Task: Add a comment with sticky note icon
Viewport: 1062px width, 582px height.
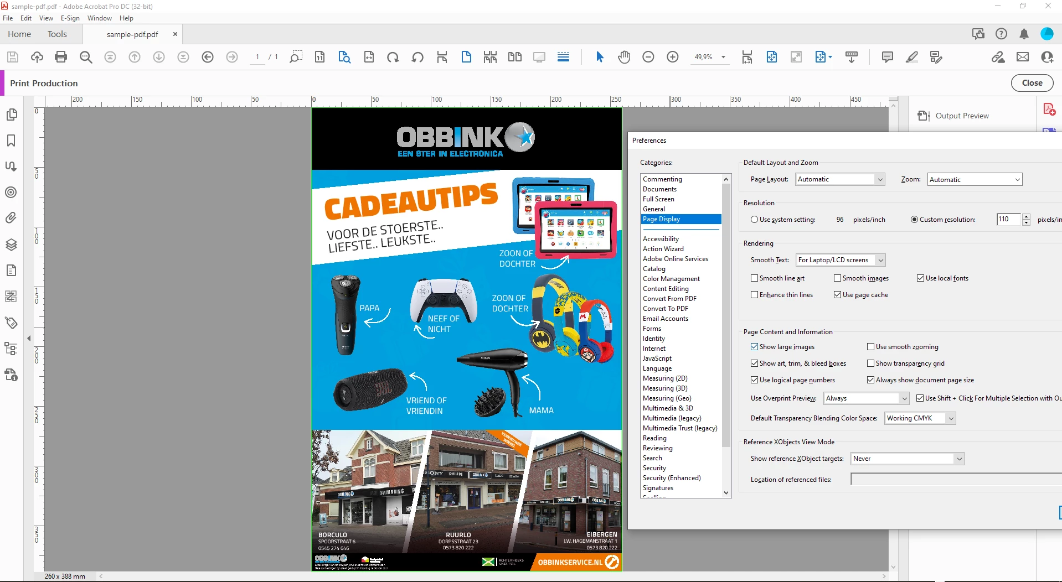Action: click(x=887, y=57)
